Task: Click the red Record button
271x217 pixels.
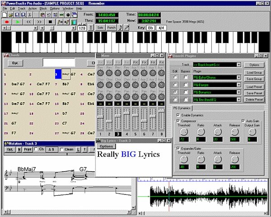Action: click(x=7, y=22)
